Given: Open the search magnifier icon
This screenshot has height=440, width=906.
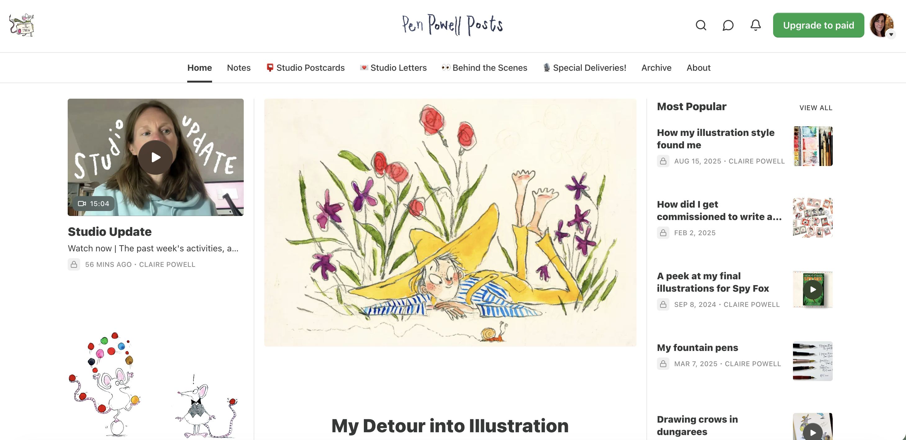Looking at the screenshot, I should click(x=701, y=25).
